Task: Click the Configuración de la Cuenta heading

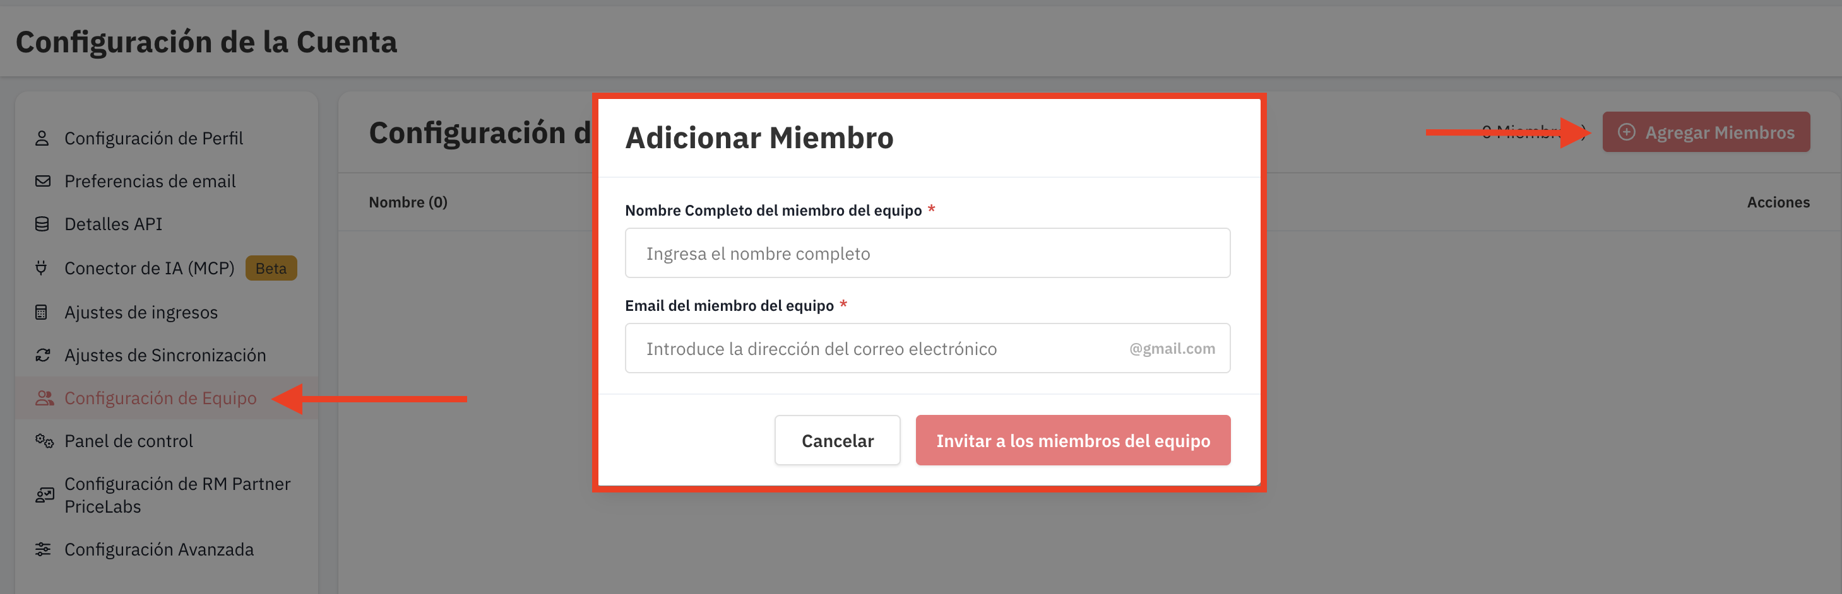Action: pyautogui.click(x=206, y=42)
